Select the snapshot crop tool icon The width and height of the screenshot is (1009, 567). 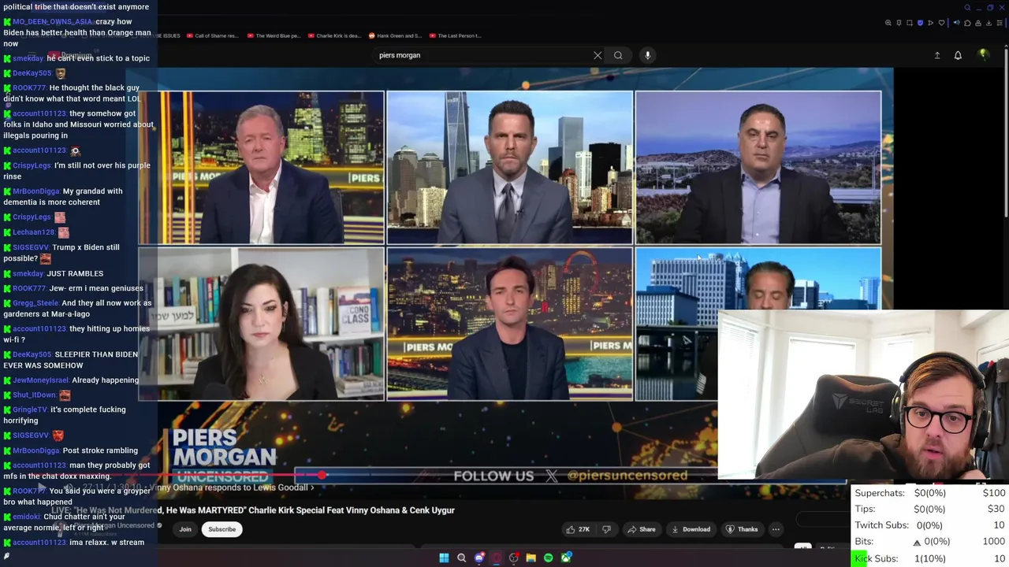910,23
